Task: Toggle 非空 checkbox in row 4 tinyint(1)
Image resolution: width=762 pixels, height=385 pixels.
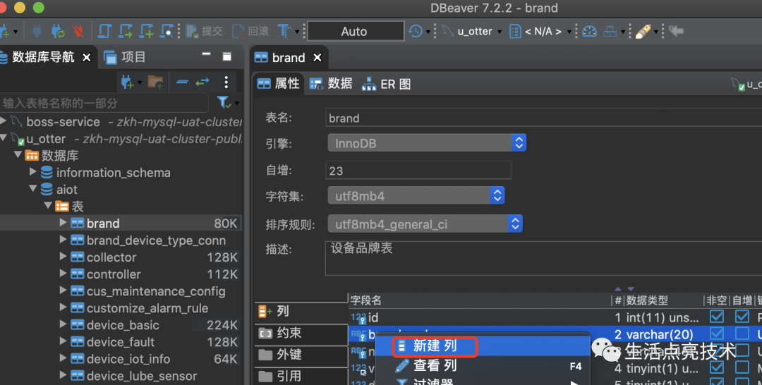Action: point(716,367)
